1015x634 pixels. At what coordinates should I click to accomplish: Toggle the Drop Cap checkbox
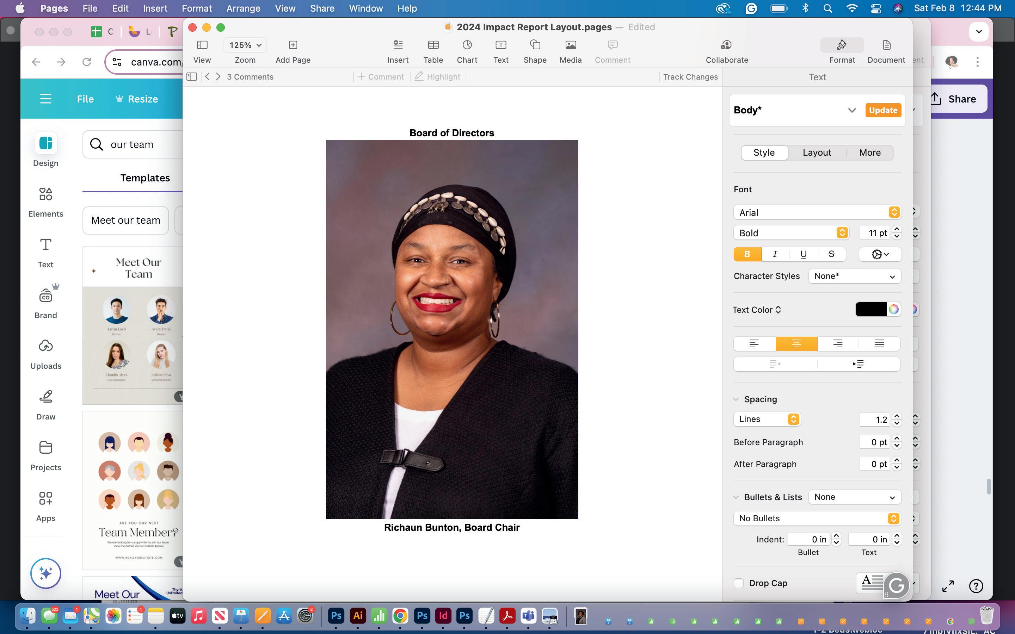[739, 583]
